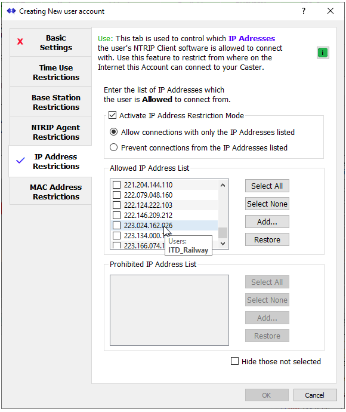Screen dimensions: 346x412
Task: Click the allowed IP list scrollbar thumb
Action: pyautogui.click(x=223, y=232)
